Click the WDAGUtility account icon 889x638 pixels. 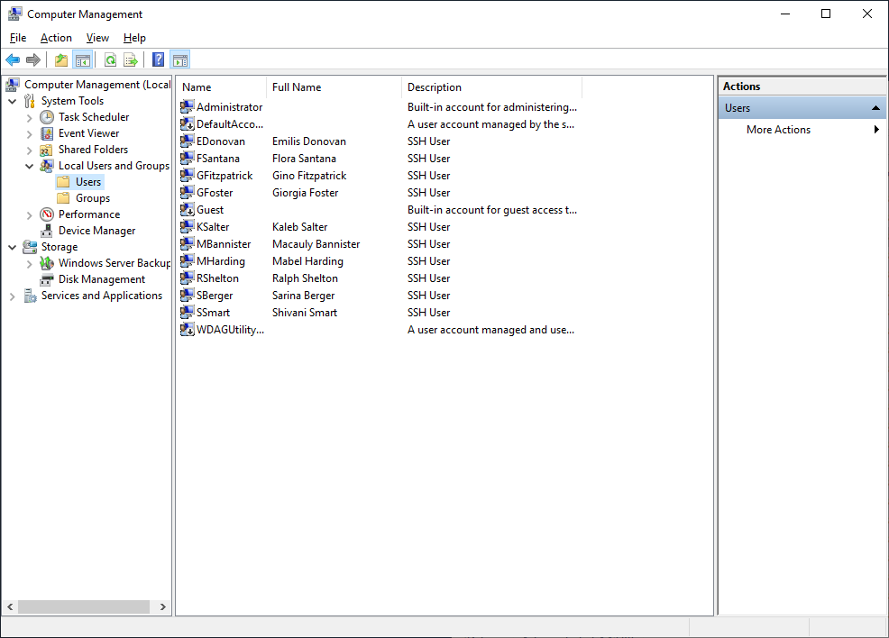(188, 329)
